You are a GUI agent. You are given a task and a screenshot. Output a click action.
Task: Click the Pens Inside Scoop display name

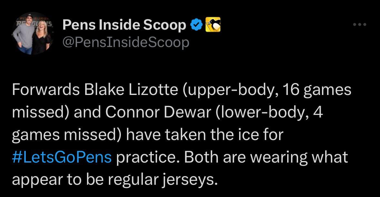tap(124, 25)
